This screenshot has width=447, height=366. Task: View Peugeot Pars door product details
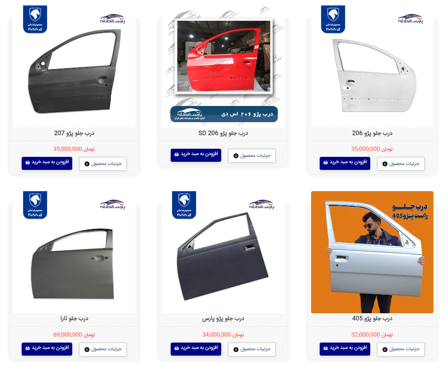point(252,349)
